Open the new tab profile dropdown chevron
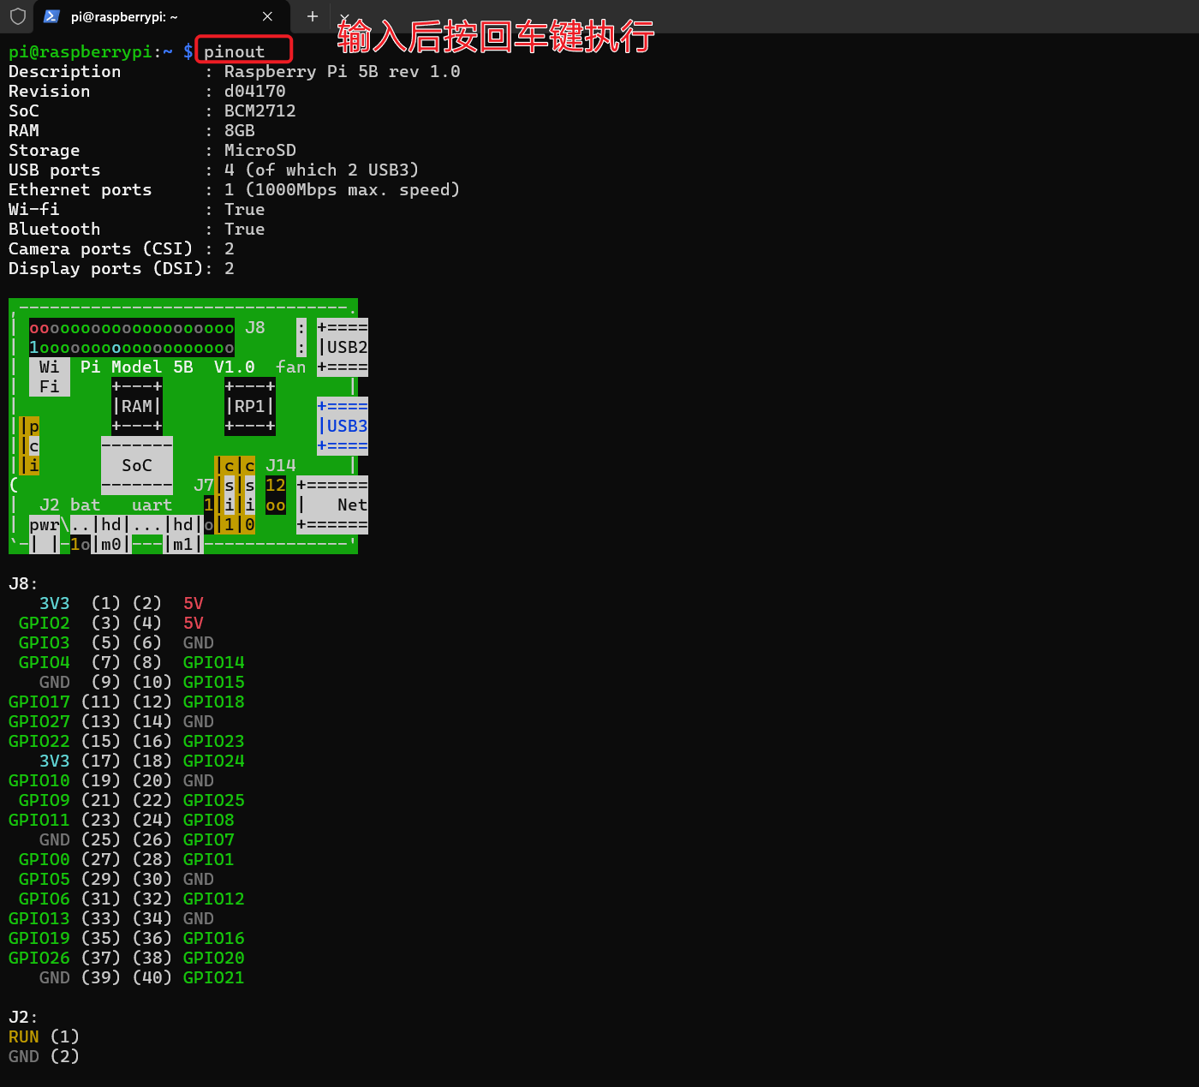This screenshot has height=1087, width=1199. point(344,16)
